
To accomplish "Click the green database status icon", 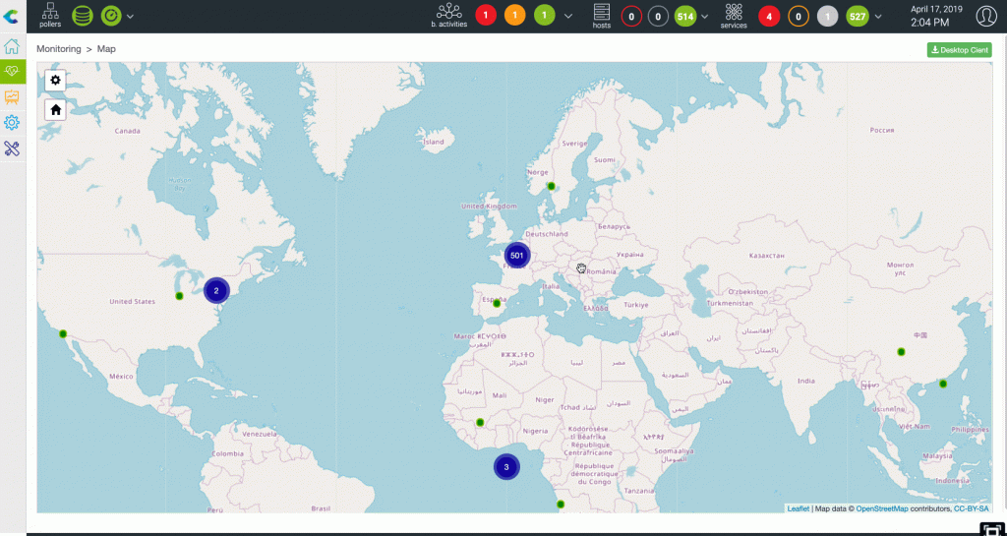I will [x=83, y=16].
